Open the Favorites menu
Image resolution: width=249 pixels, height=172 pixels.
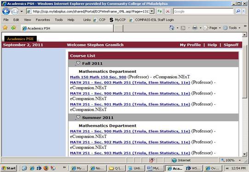tap(43, 20)
